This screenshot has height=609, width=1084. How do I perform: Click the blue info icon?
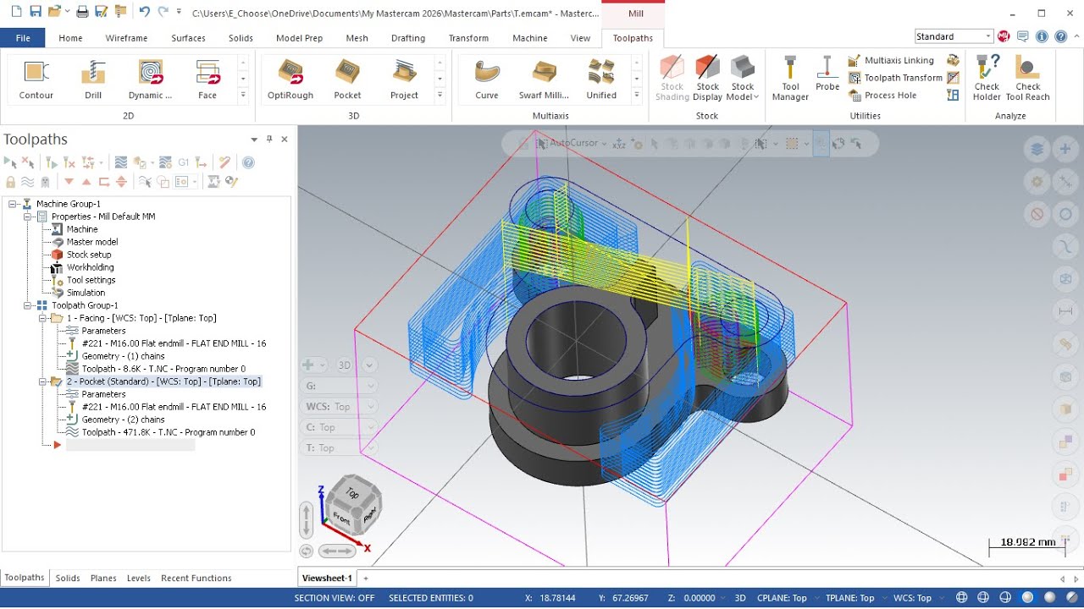point(1042,36)
